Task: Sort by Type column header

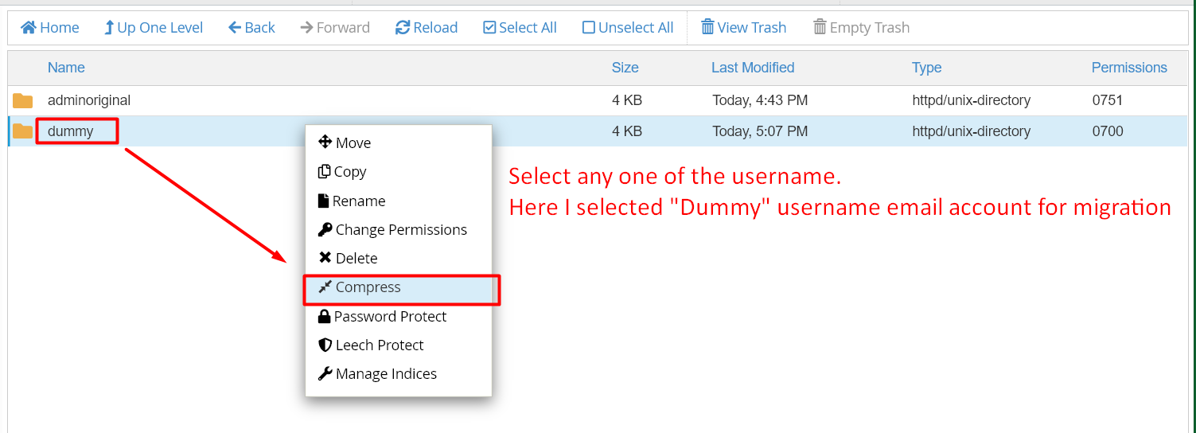Action: tap(927, 68)
